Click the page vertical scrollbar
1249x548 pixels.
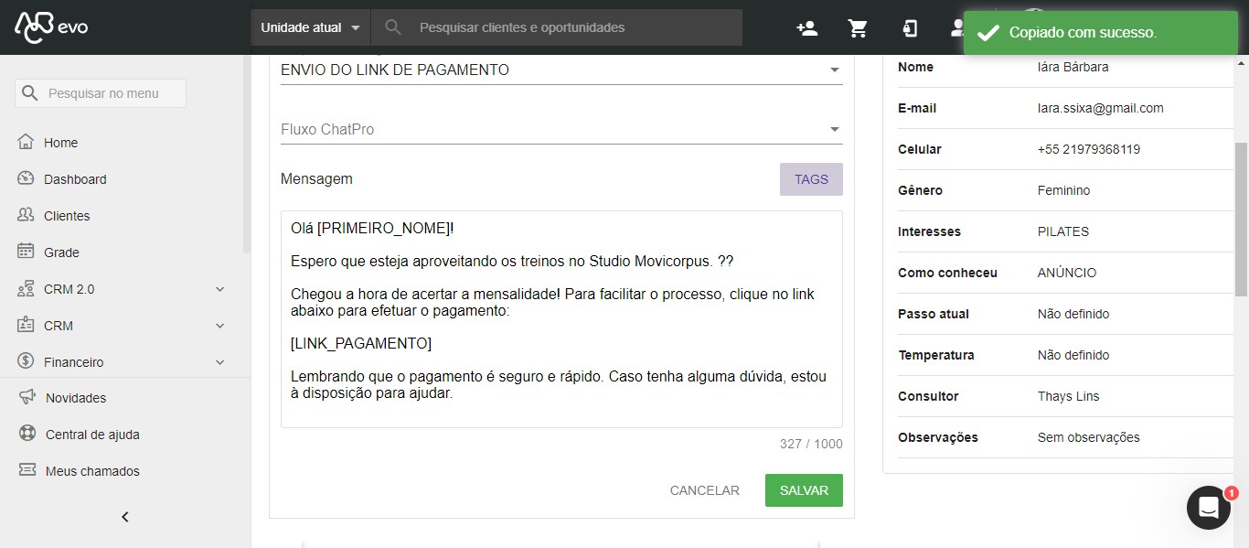1241,220
